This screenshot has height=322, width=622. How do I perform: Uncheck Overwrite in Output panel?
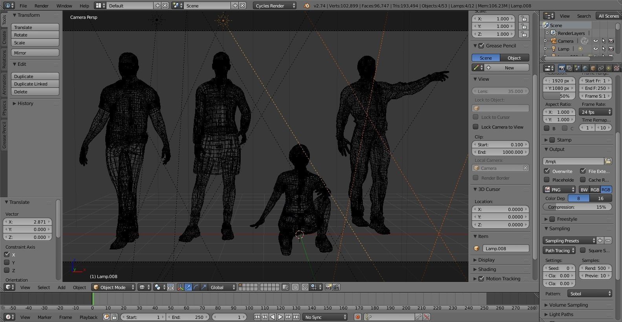[x=547, y=171]
